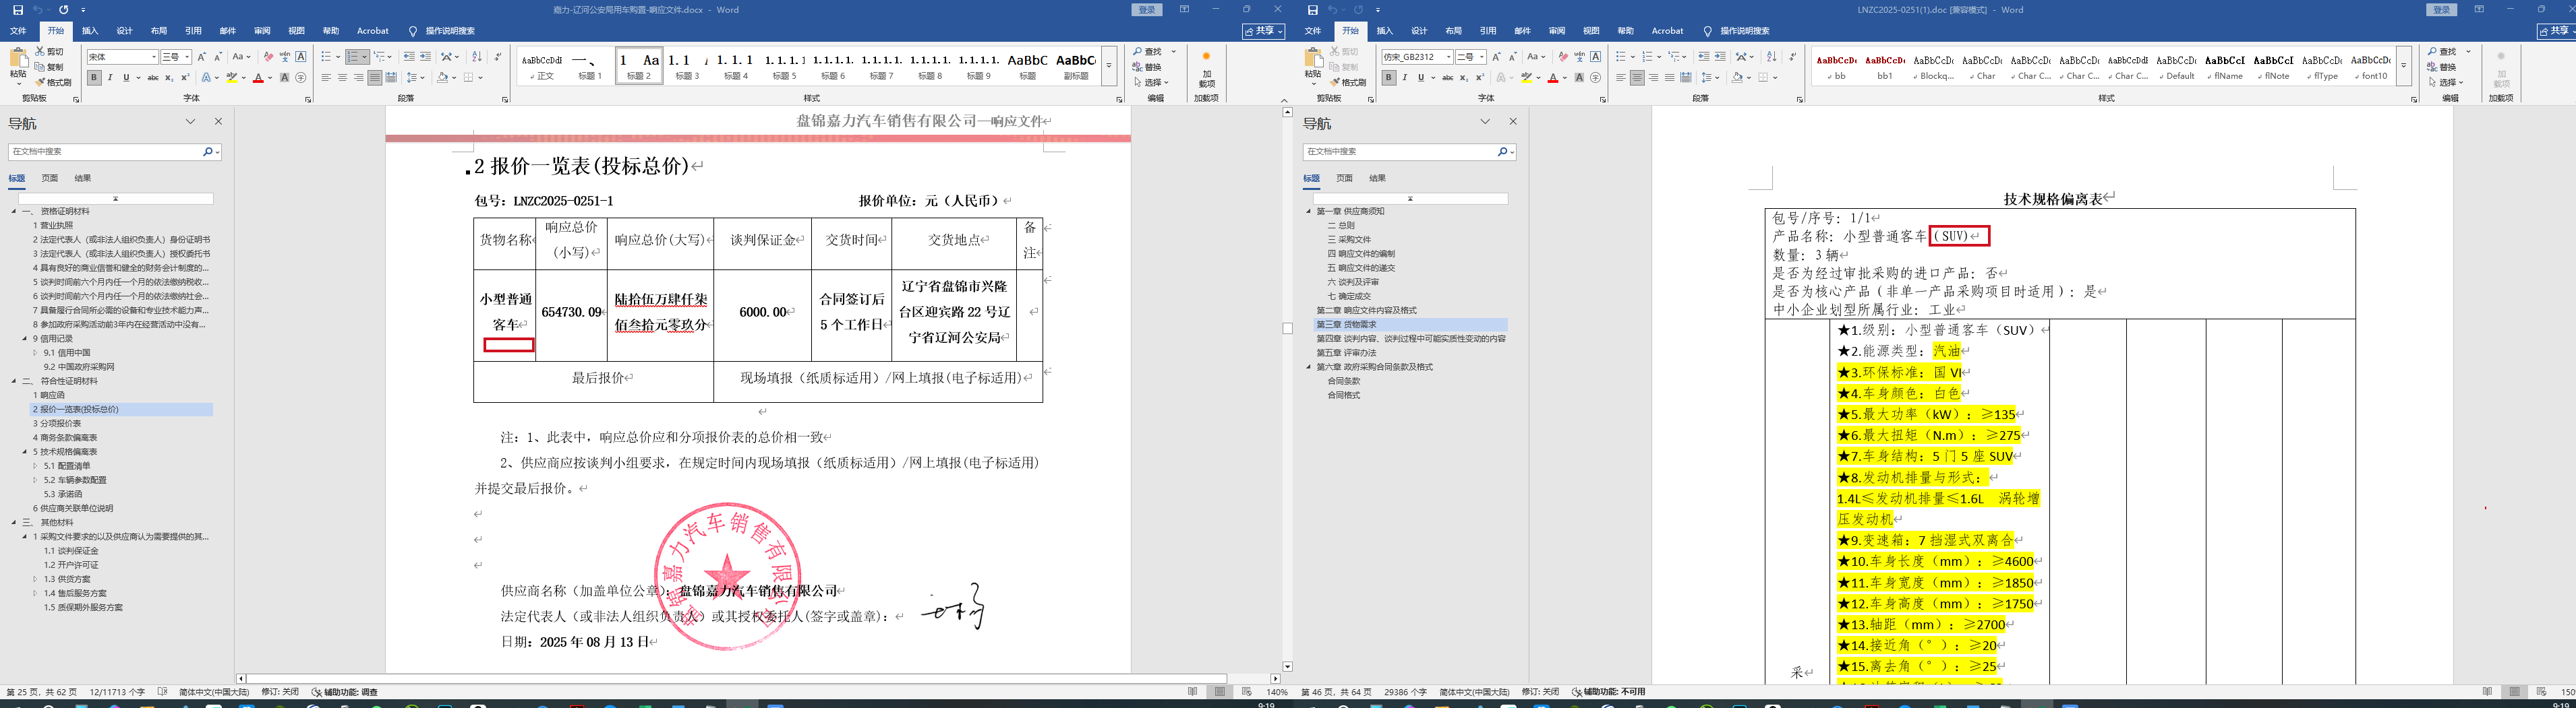Increase font size in the left Word window
Image resolution: width=2576 pixels, height=708 pixels.
tap(201, 57)
